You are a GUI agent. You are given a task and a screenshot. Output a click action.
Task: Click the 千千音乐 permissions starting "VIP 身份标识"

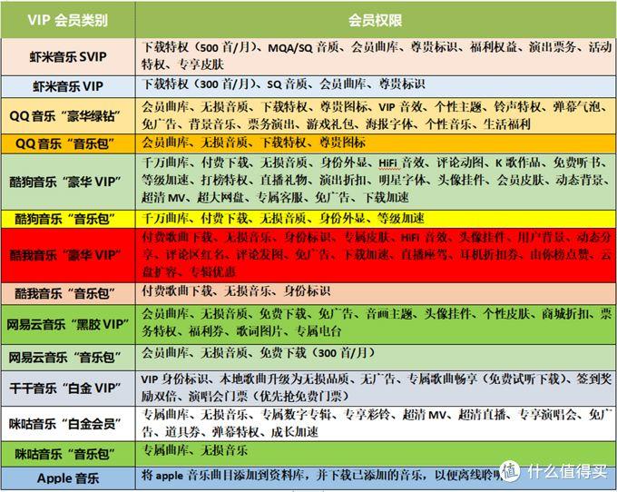pos(376,389)
